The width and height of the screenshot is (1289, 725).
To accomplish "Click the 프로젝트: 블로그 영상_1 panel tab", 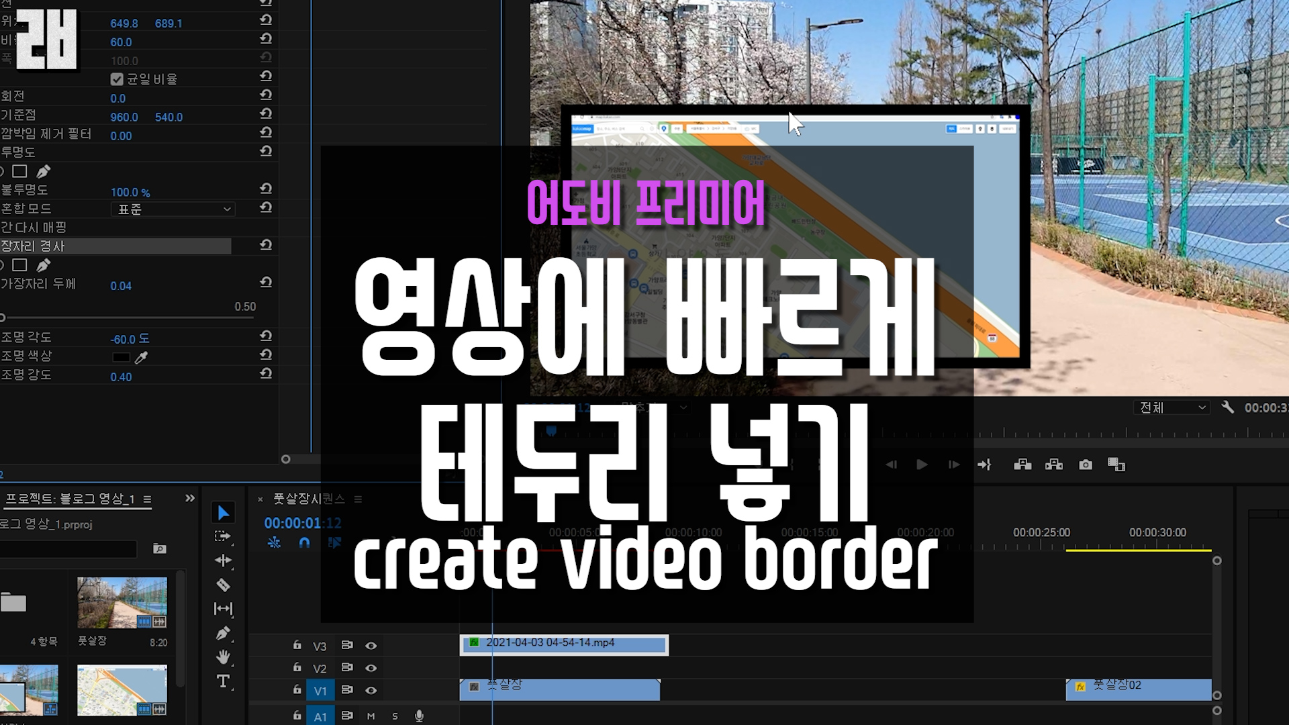I will click(x=70, y=499).
